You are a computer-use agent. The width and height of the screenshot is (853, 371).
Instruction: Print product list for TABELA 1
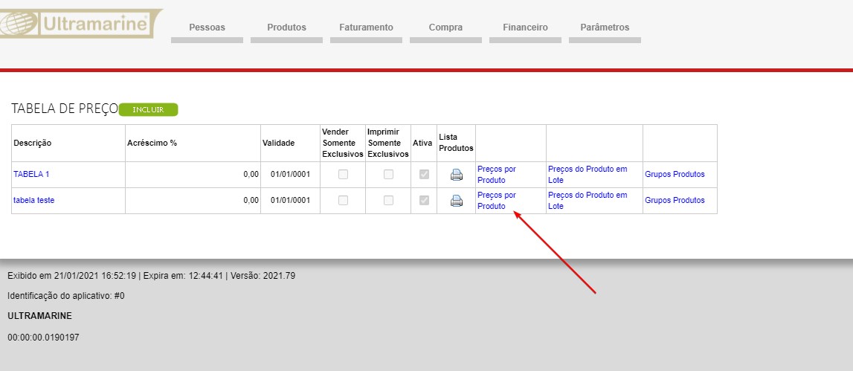click(457, 175)
